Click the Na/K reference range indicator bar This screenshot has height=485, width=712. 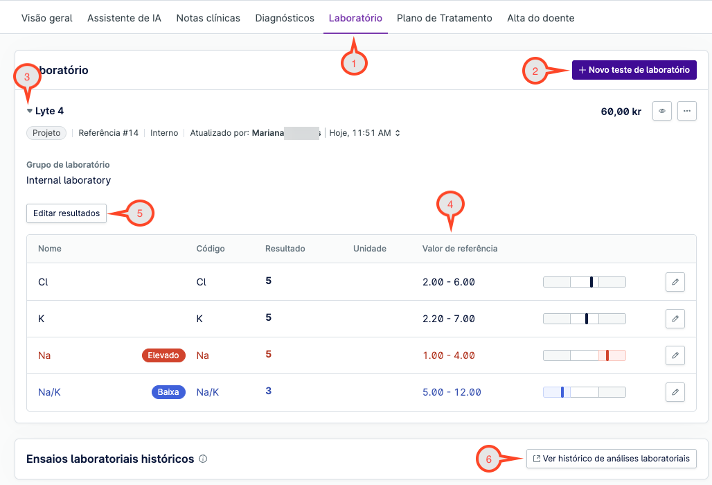click(585, 392)
